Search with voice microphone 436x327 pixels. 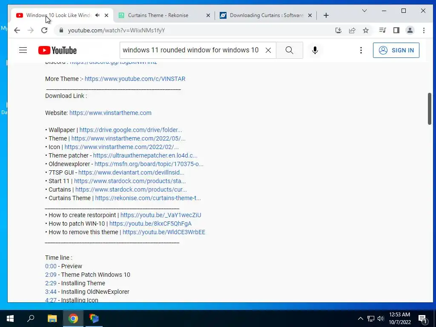pyautogui.click(x=315, y=50)
